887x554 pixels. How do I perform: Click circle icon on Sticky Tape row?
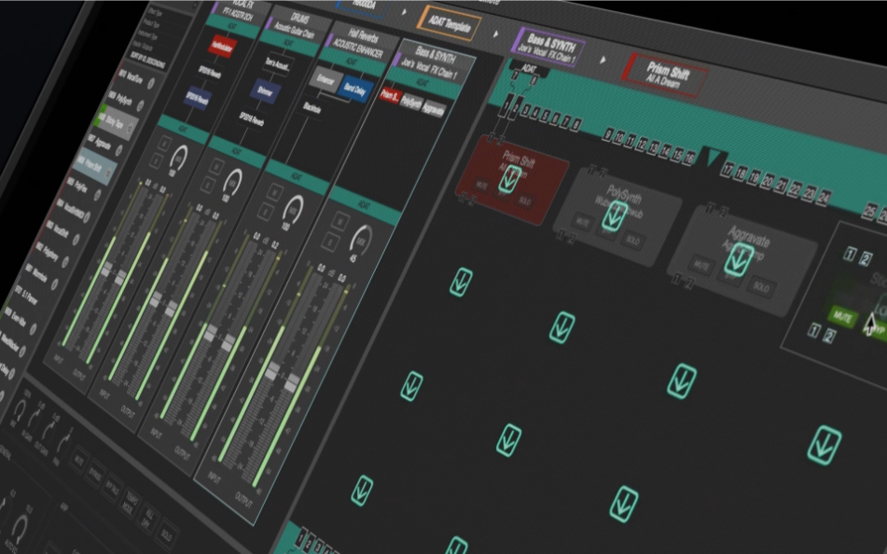click(130, 128)
